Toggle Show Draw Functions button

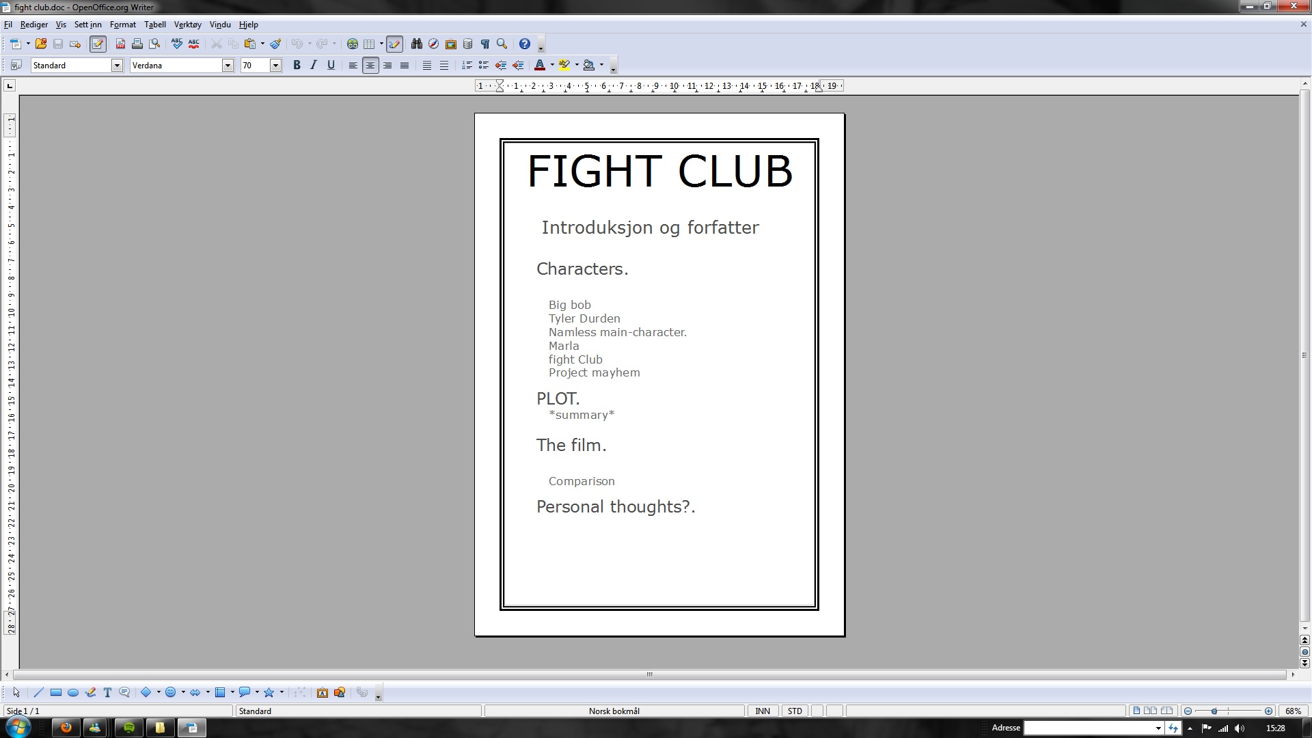(x=394, y=44)
